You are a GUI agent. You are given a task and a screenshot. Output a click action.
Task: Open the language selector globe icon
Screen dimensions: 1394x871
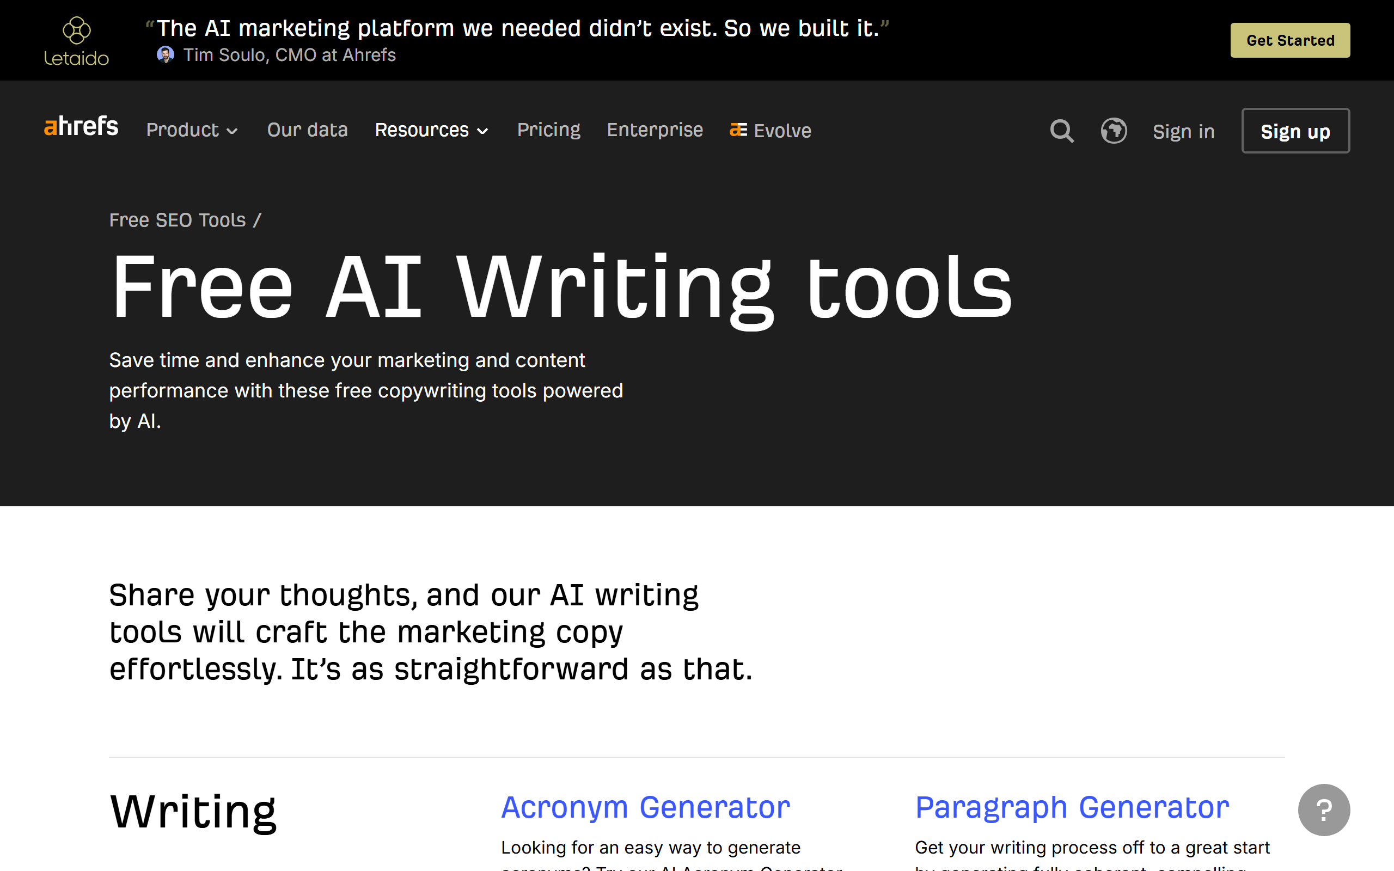click(x=1114, y=131)
